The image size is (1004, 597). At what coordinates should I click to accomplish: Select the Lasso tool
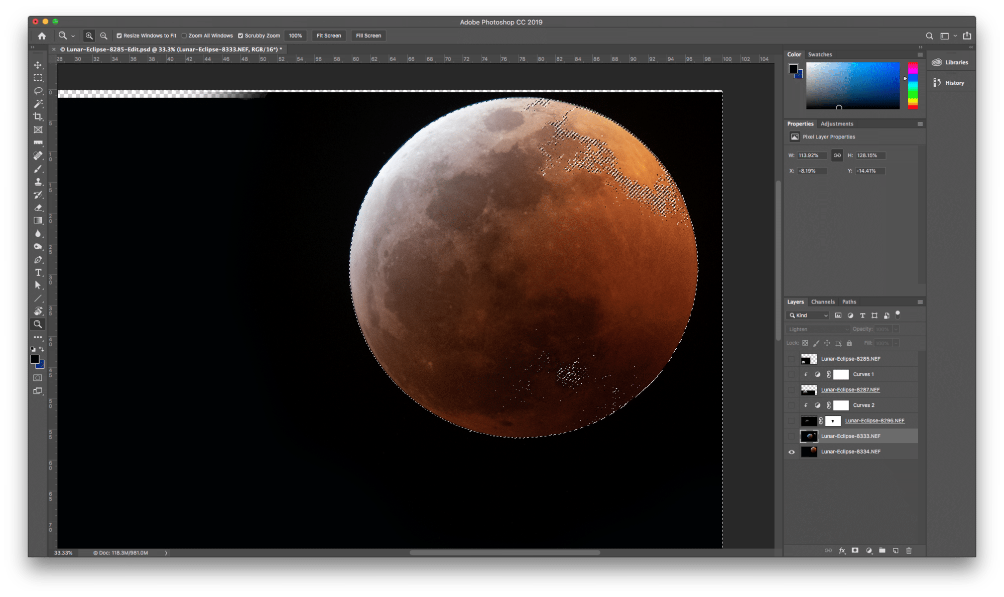click(38, 91)
